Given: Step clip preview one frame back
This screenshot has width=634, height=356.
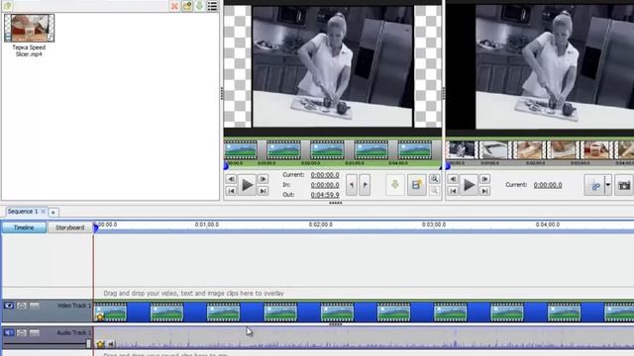Looking at the screenshot, I should [231, 179].
